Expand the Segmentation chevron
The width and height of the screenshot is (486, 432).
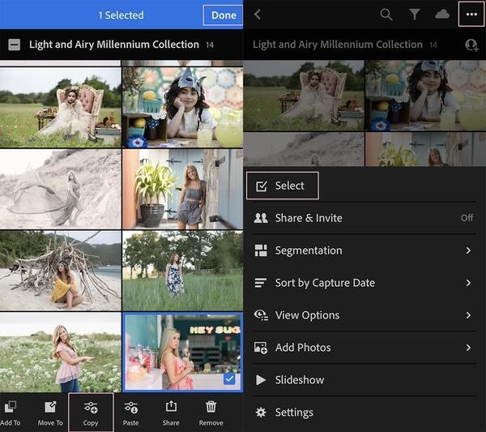(x=469, y=250)
